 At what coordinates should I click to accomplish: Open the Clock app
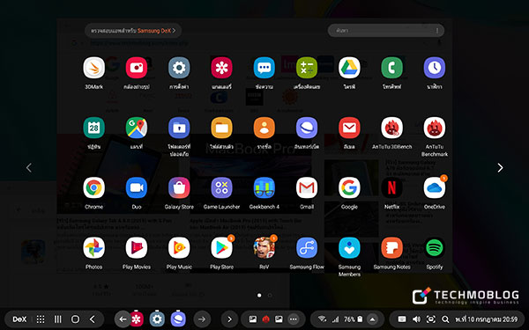(x=435, y=68)
